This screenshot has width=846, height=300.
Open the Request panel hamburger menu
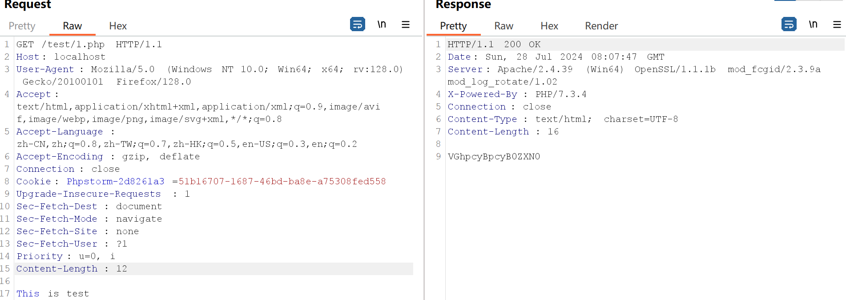click(x=405, y=24)
